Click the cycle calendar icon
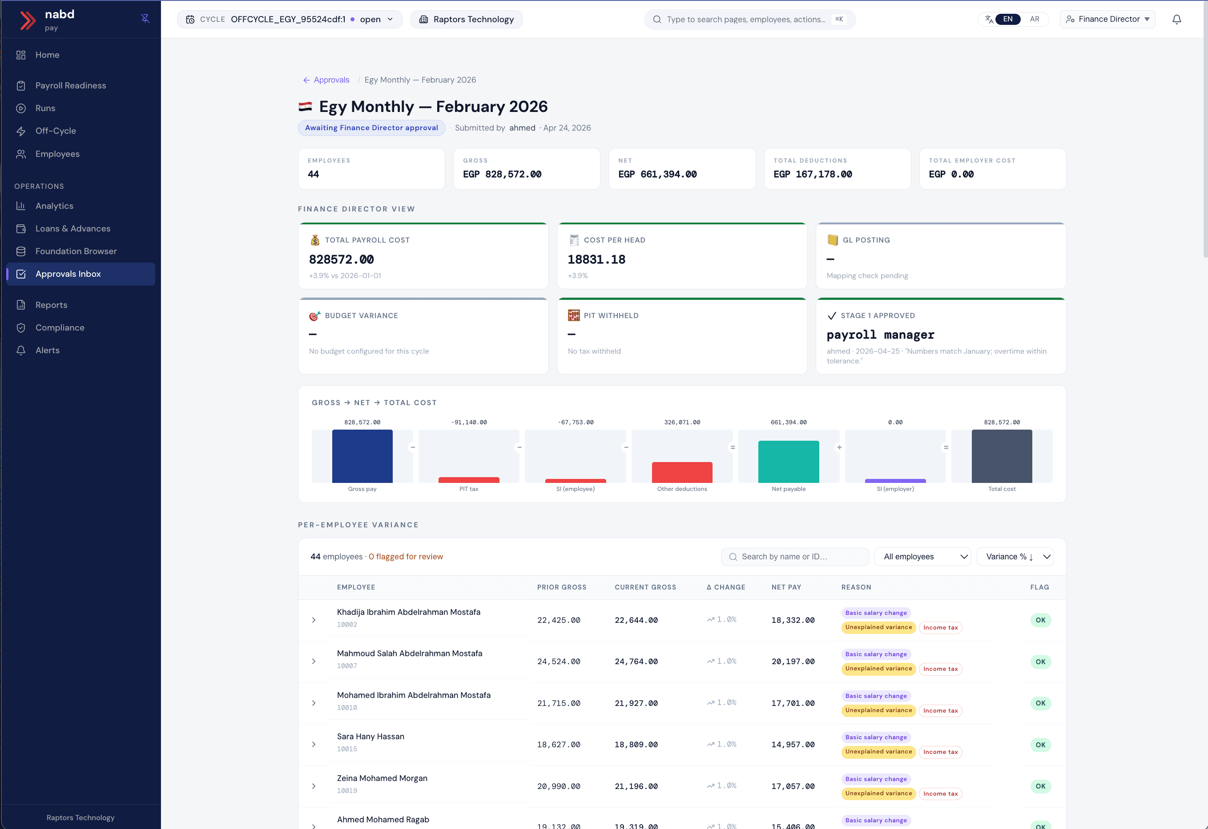The width and height of the screenshot is (1208, 829). coord(190,19)
